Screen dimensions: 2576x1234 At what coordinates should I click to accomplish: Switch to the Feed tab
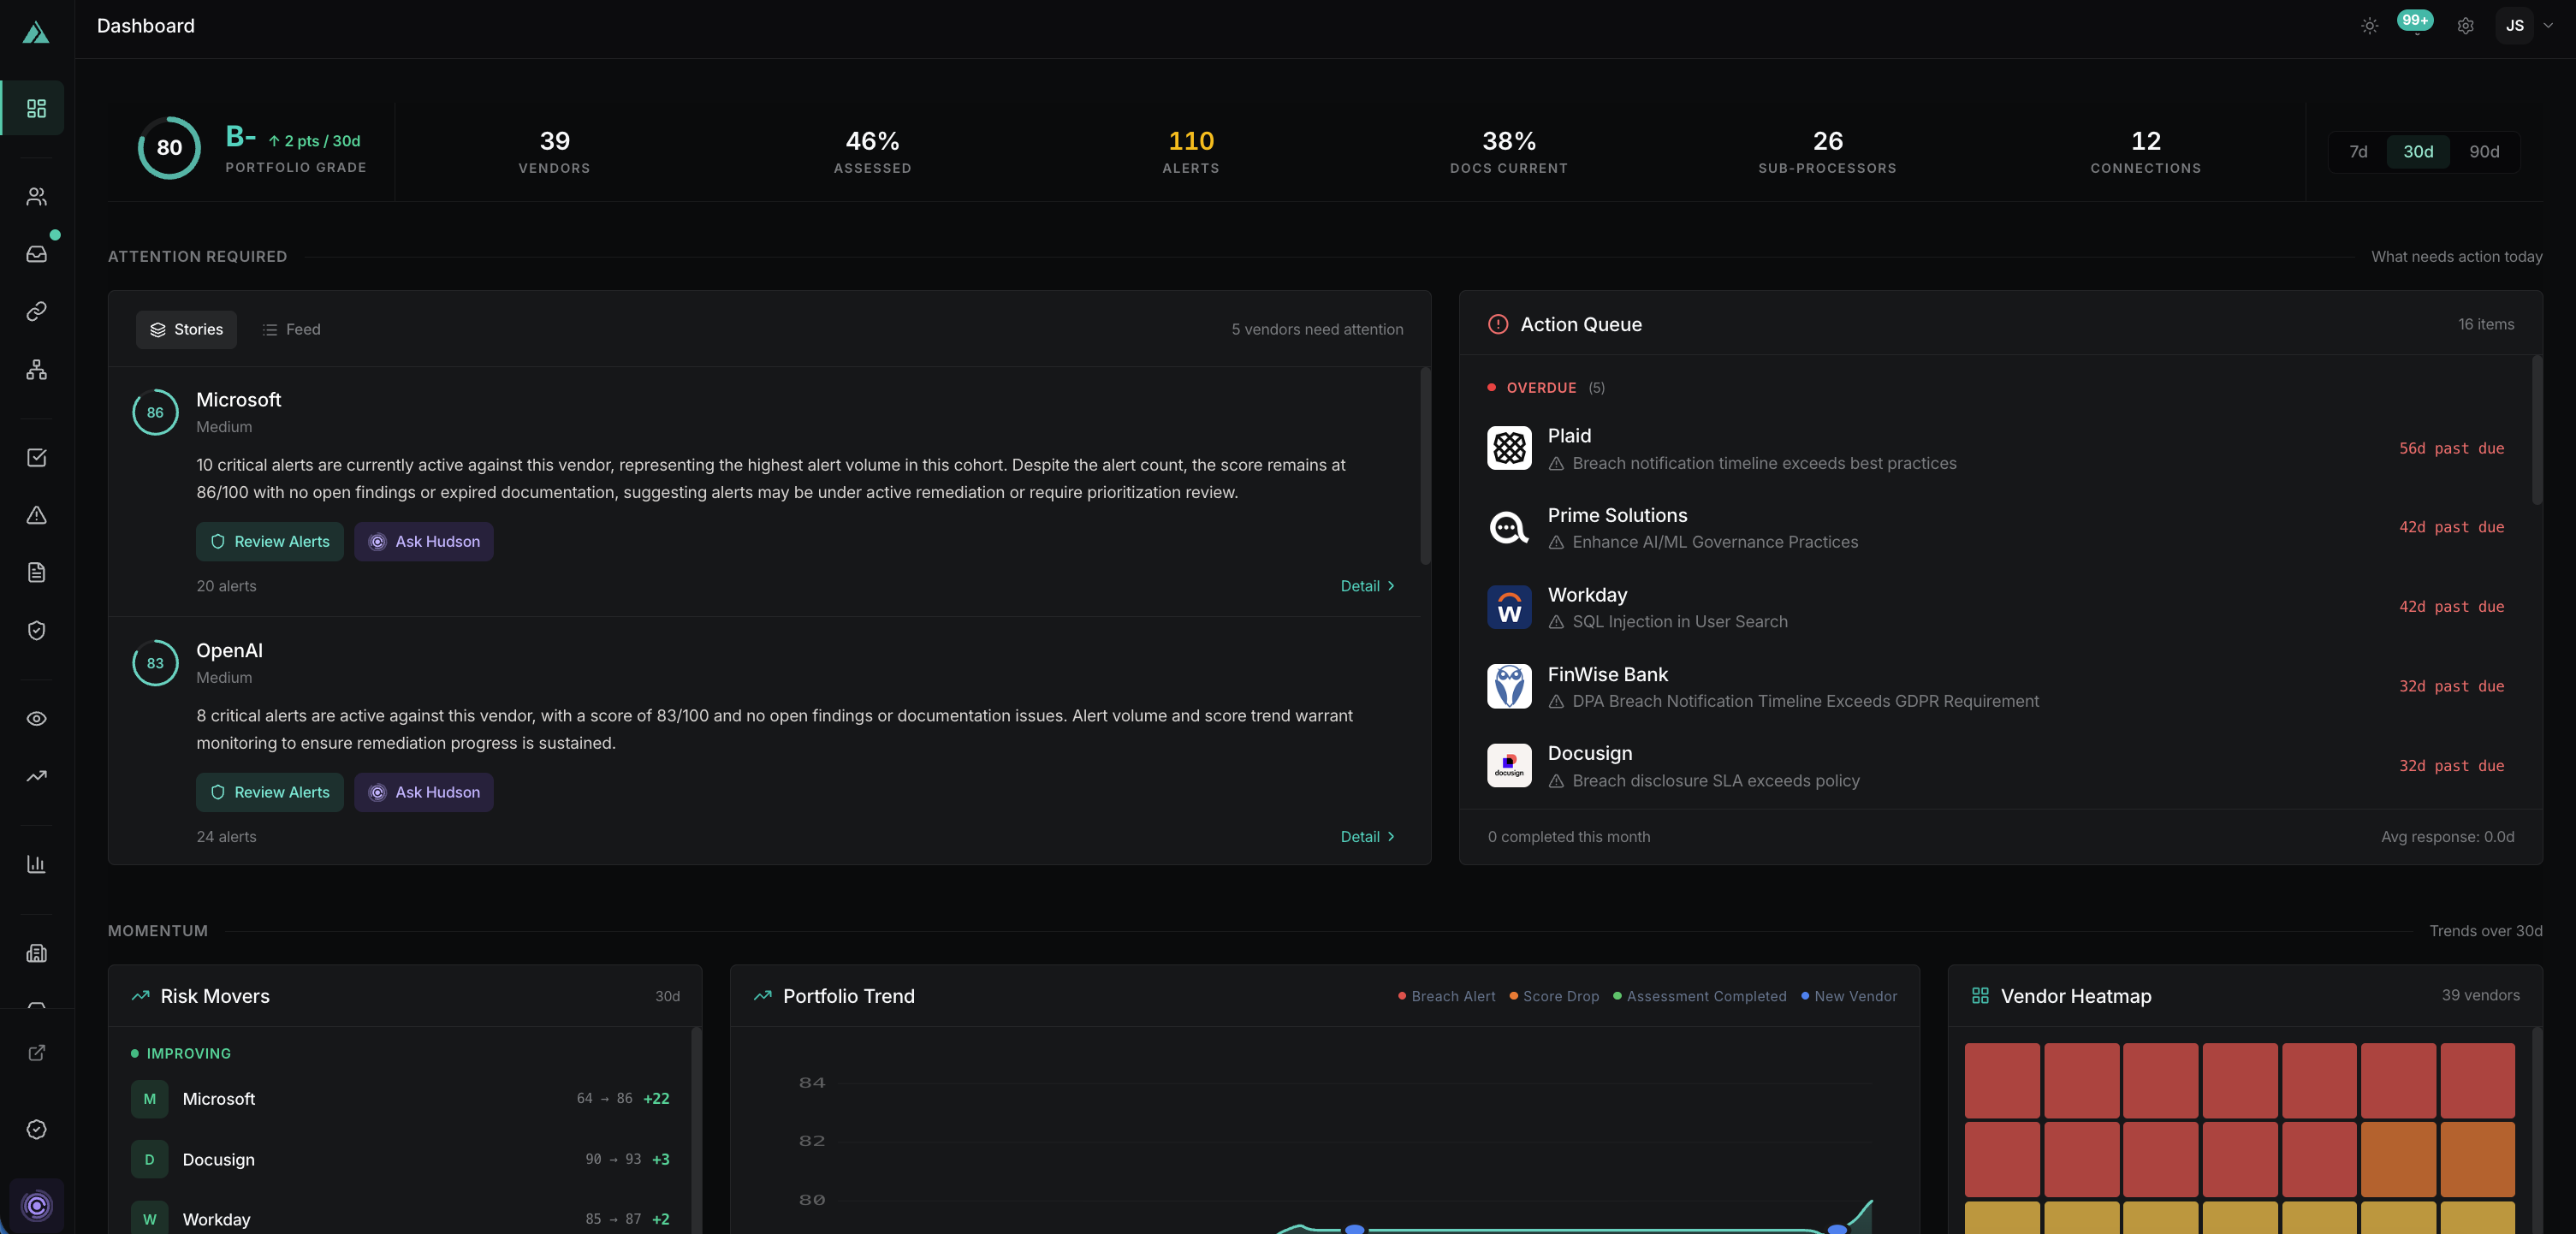[291, 330]
